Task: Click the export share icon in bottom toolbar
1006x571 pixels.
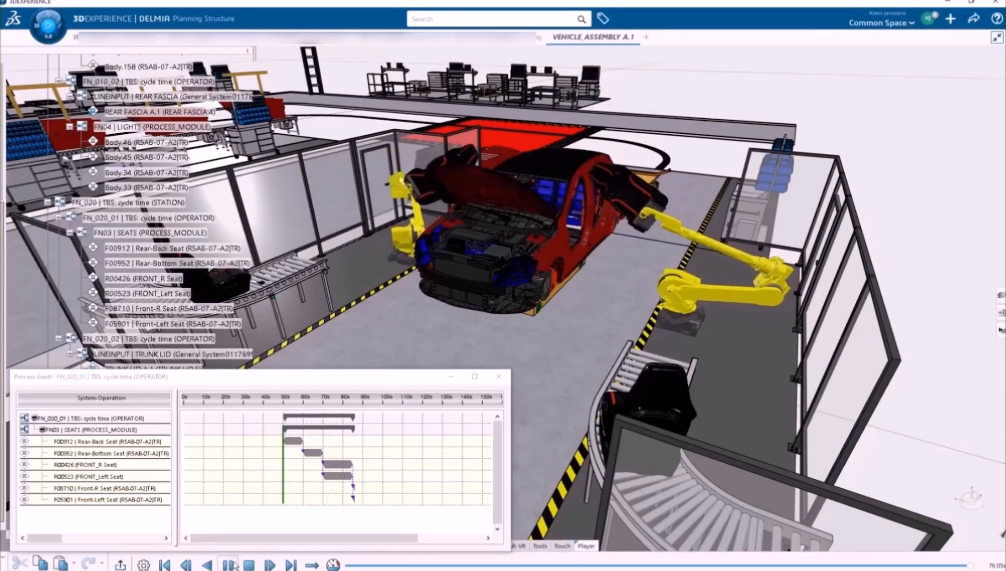Action: (x=120, y=565)
